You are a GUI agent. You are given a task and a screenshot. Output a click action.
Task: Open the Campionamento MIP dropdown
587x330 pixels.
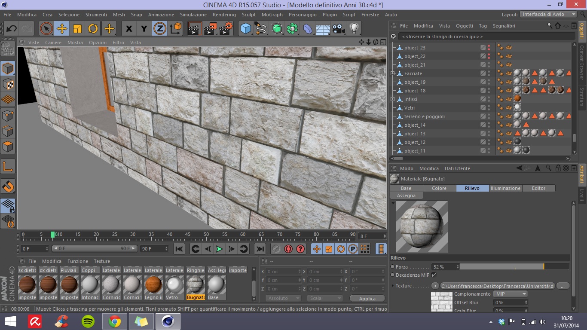pos(510,294)
